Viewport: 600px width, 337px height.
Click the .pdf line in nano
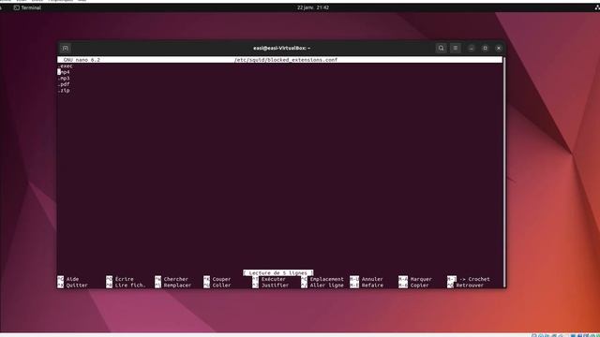click(x=64, y=84)
